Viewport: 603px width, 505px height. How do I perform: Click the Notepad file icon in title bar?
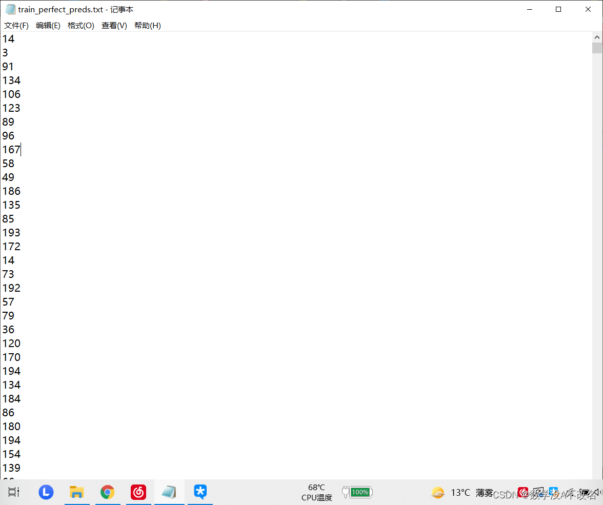(10, 9)
